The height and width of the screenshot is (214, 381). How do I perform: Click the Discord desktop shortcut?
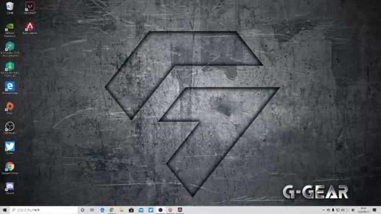click(10, 188)
